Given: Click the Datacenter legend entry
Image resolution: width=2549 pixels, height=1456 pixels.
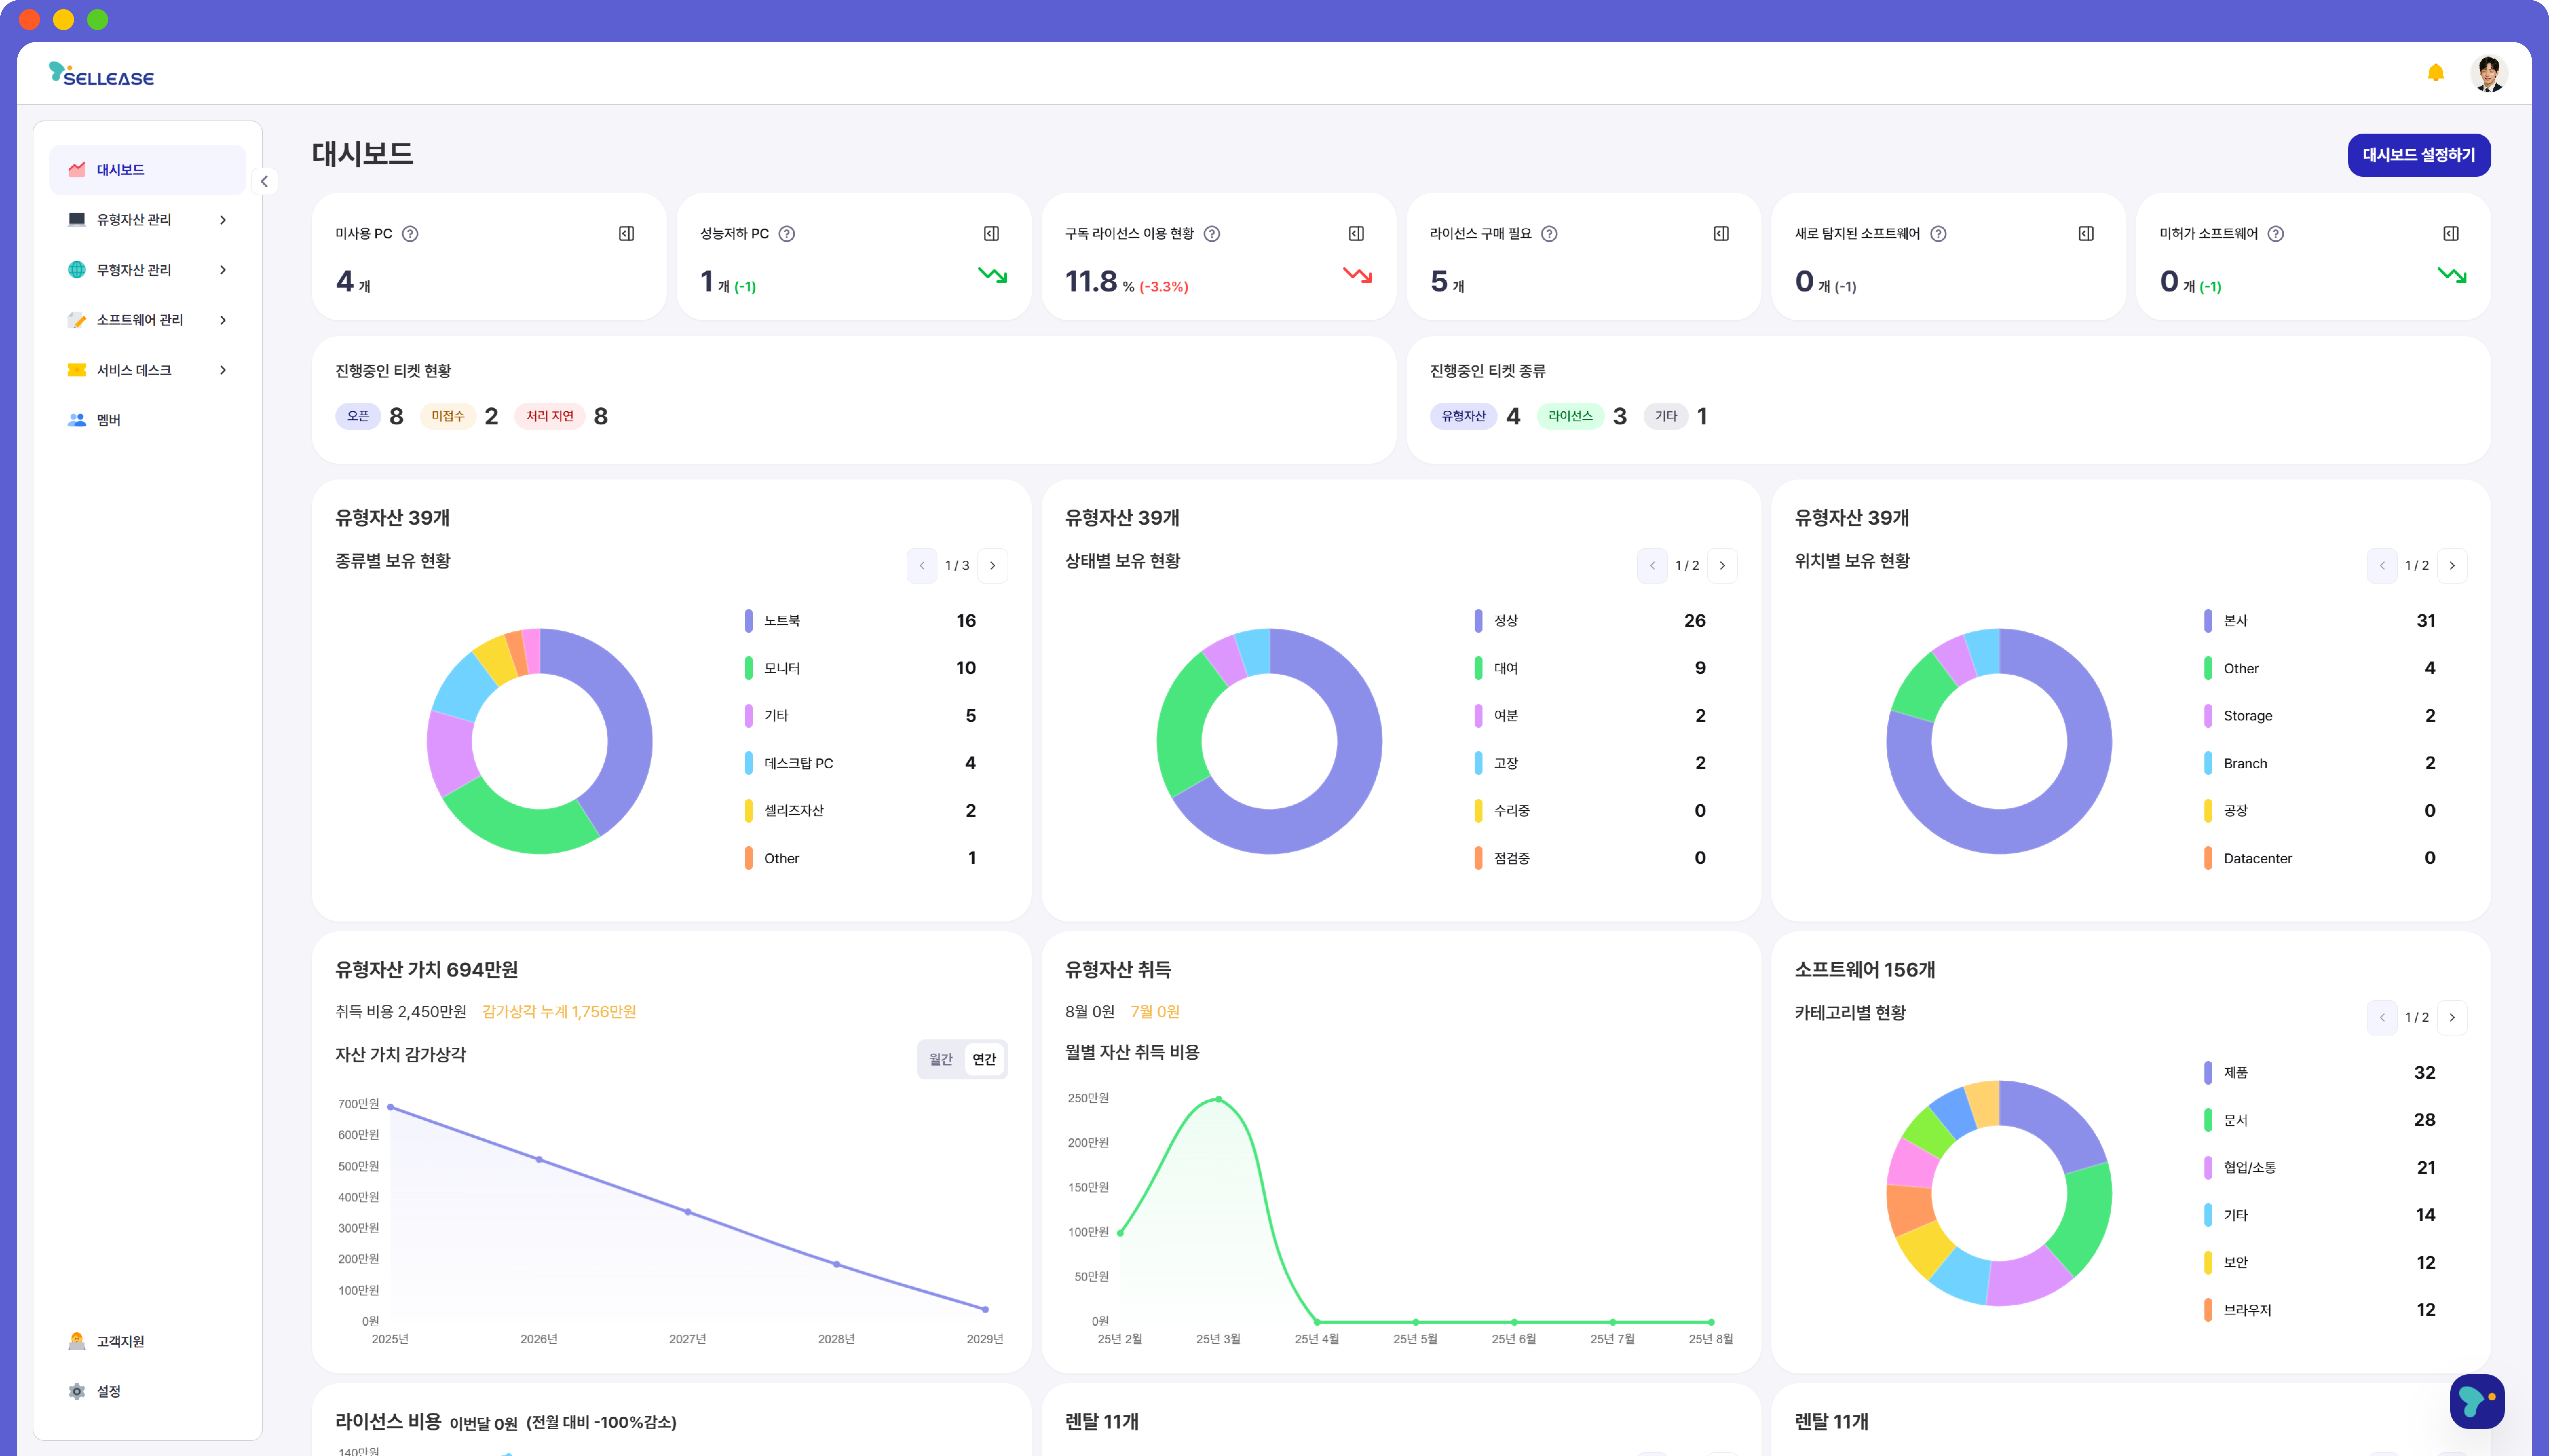Looking at the screenshot, I should 2320,858.
